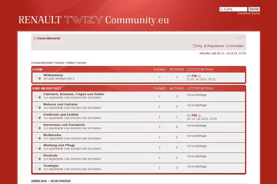Open Wartung und Pflege forum
Image resolution: width=277 pixels, height=184 pixels.
[59, 145]
